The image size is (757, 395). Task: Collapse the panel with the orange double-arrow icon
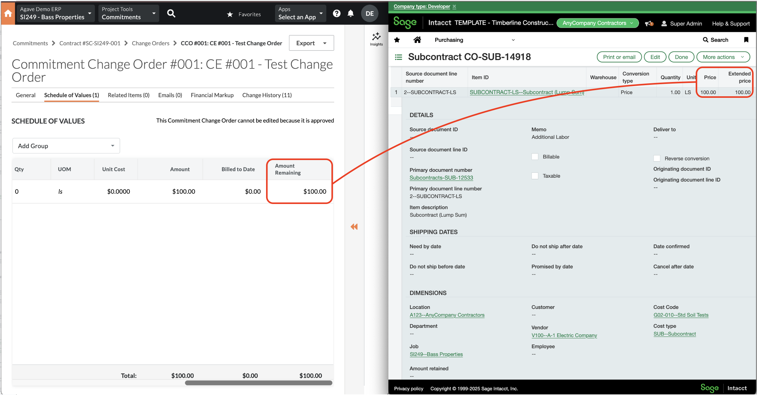click(353, 227)
